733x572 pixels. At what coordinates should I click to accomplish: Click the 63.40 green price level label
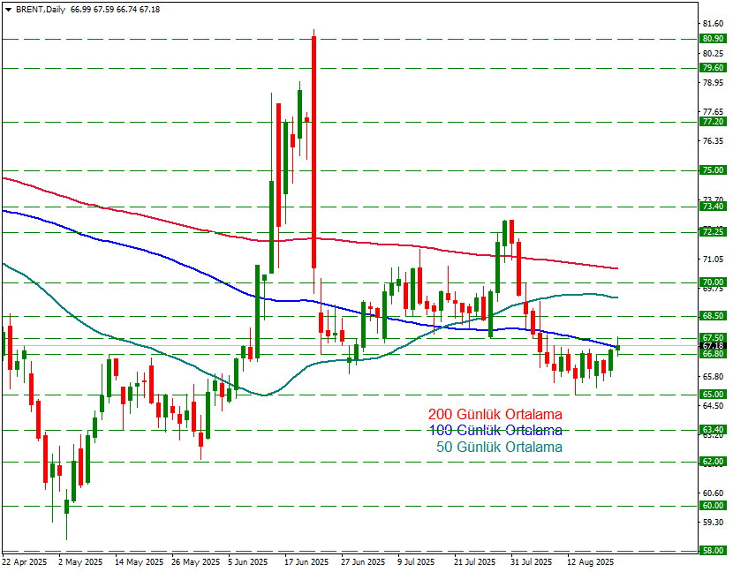click(714, 430)
